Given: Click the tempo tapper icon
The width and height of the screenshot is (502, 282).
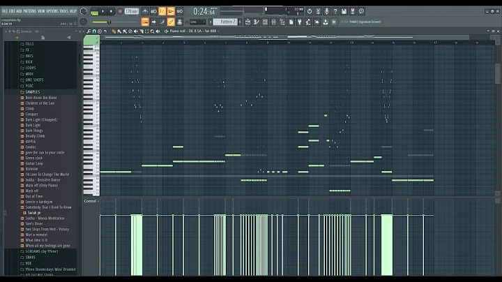Looking at the screenshot, I should [308, 22].
